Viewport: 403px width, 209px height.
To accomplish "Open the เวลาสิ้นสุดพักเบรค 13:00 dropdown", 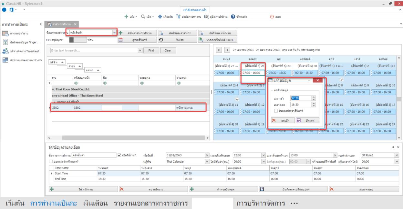I will (x=335, y=155).
